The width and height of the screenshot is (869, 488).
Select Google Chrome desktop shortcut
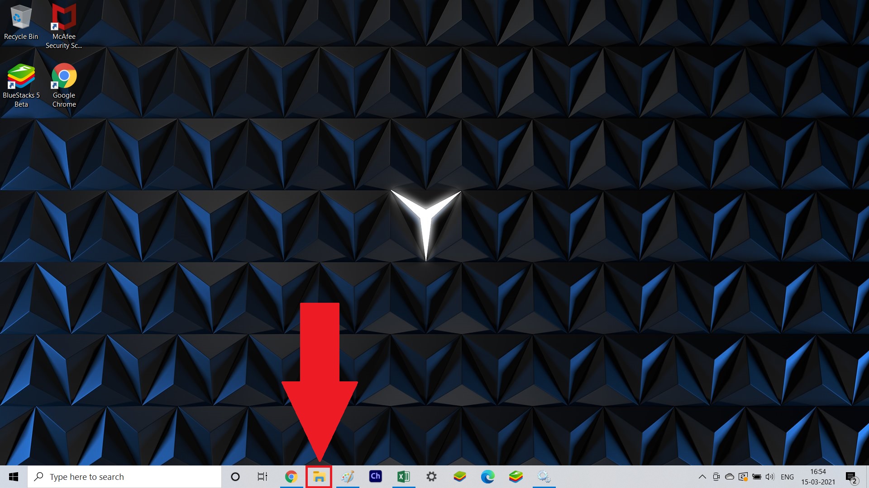tap(64, 85)
